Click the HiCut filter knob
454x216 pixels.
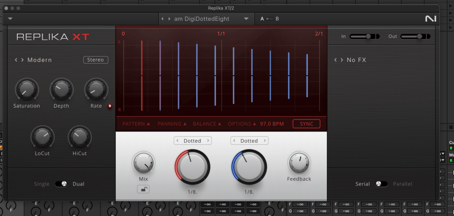click(79, 137)
